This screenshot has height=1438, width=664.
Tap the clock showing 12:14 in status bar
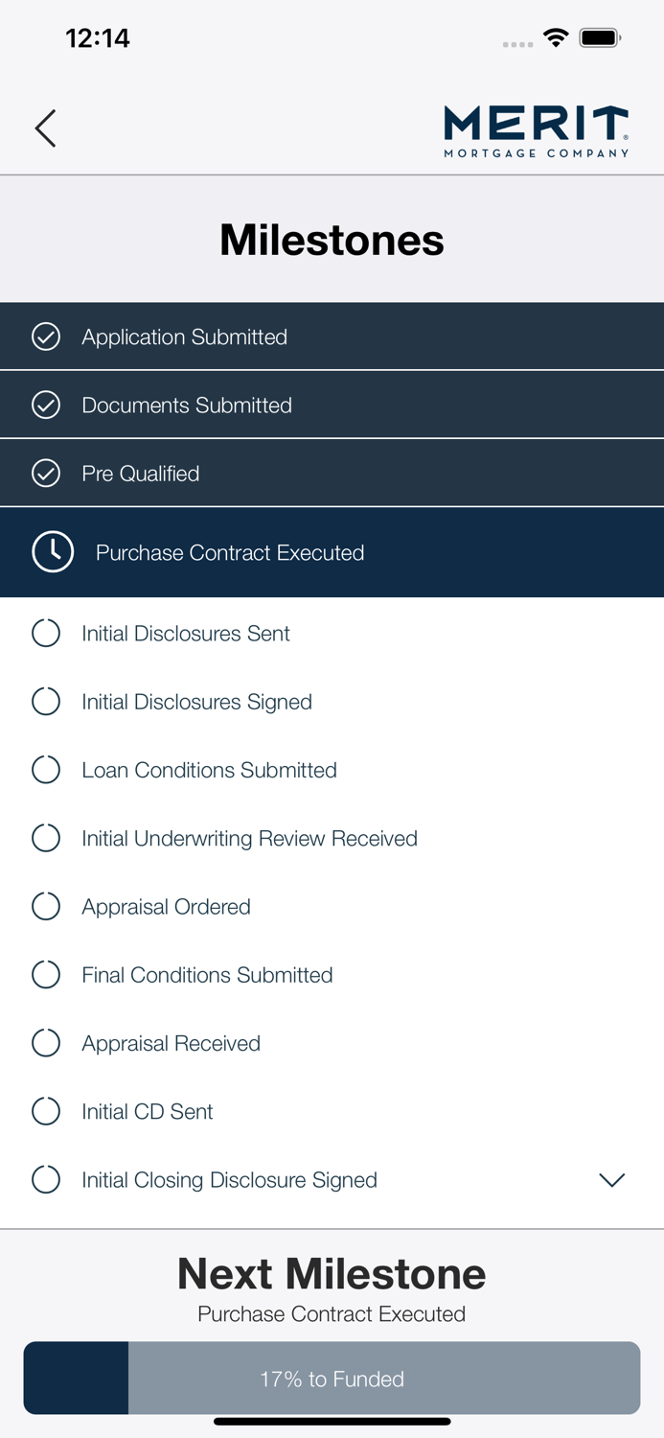click(96, 38)
